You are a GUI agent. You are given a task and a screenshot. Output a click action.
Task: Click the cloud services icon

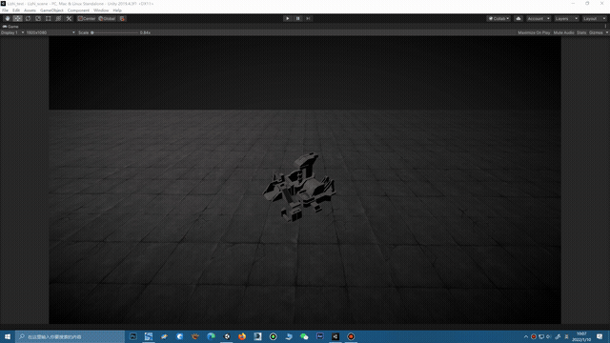518,19
